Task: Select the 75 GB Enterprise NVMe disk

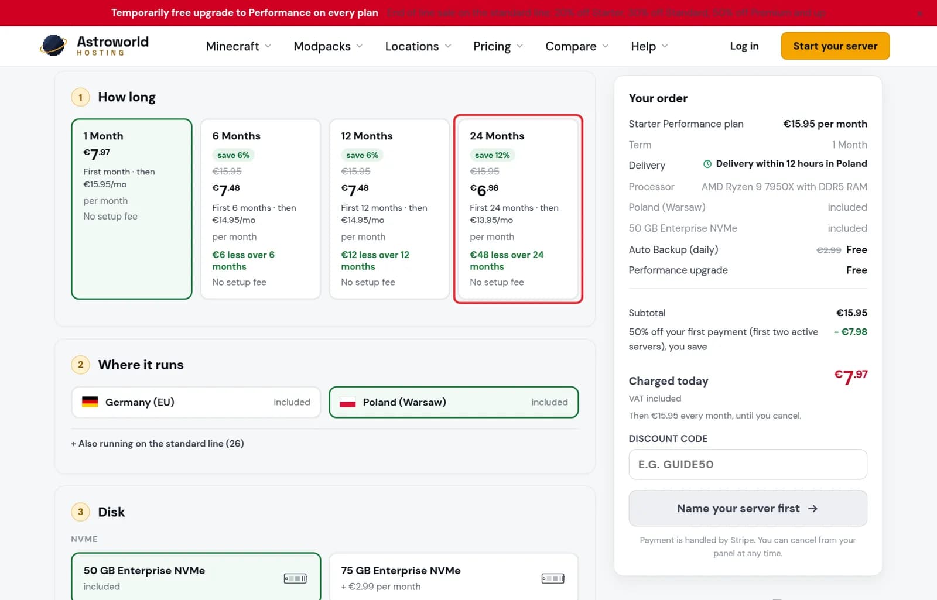Action: [x=454, y=577]
